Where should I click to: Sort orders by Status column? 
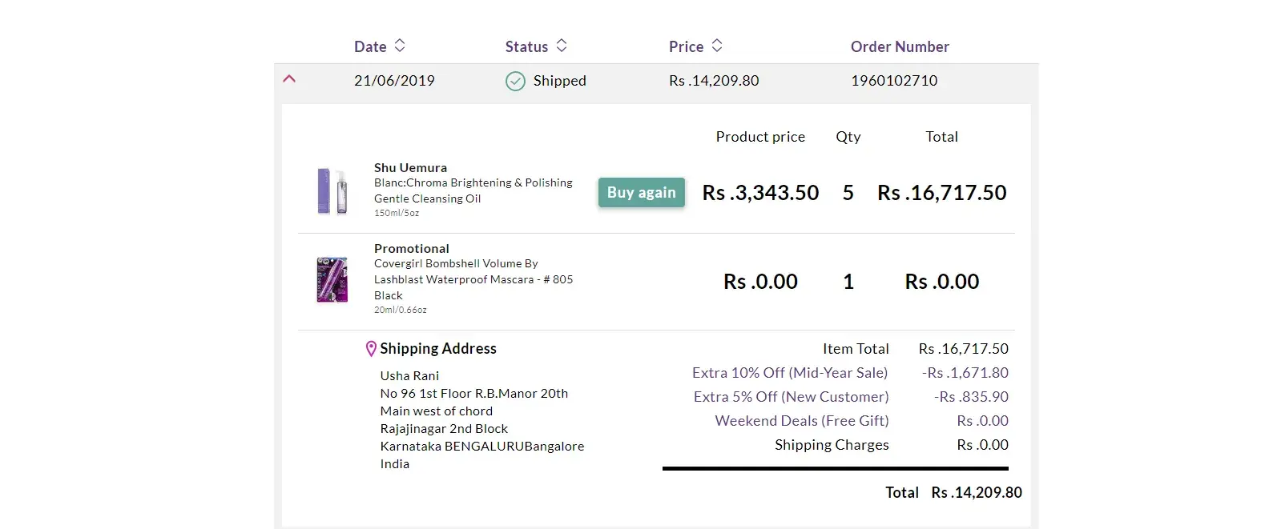coord(526,46)
